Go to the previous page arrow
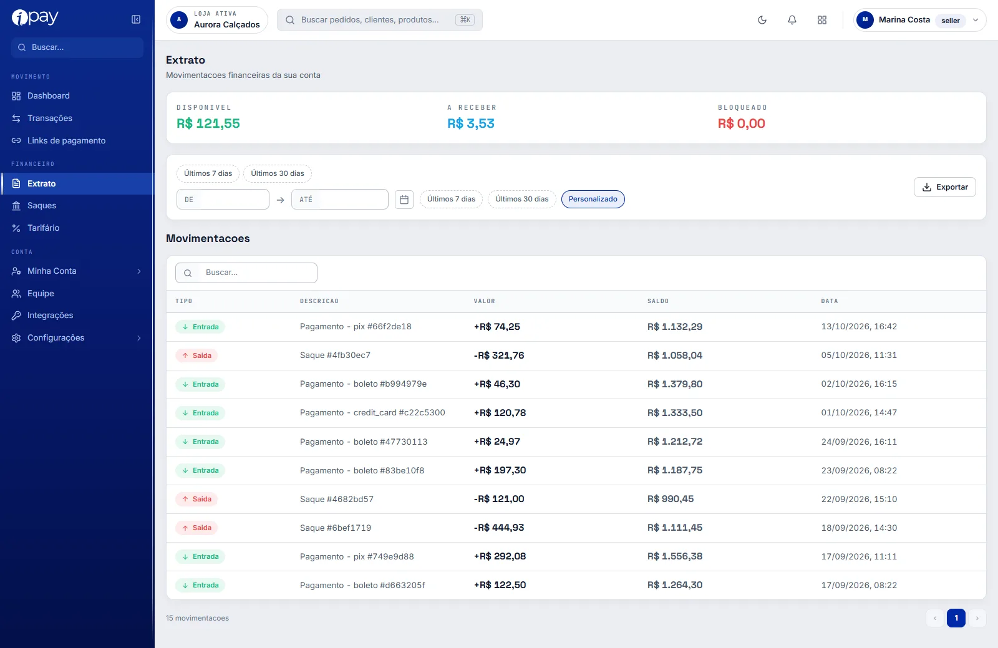998x648 pixels. [x=935, y=618]
